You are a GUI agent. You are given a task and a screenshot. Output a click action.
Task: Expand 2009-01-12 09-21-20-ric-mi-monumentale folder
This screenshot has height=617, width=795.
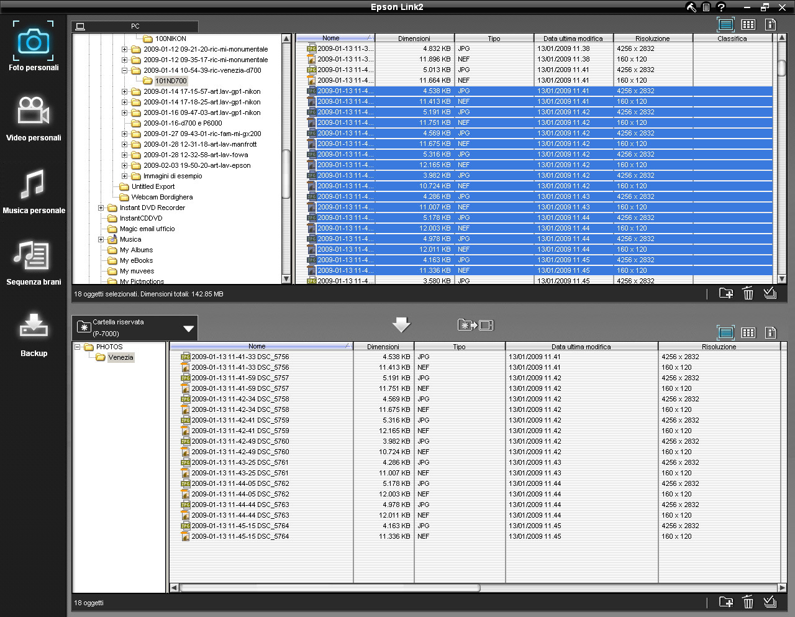pos(124,49)
